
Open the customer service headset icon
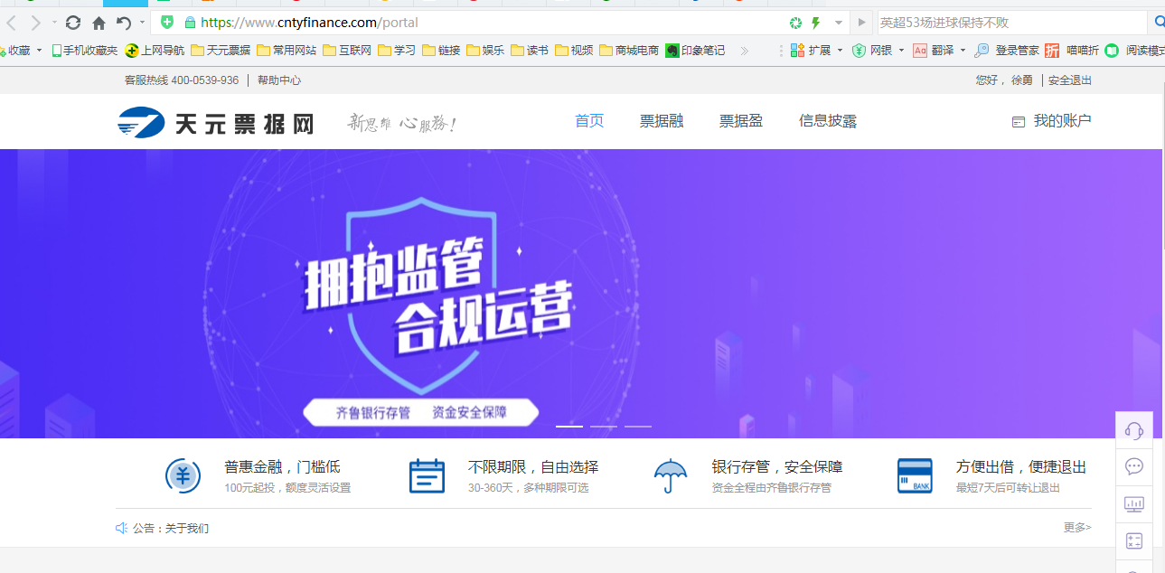tap(1134, 427)
